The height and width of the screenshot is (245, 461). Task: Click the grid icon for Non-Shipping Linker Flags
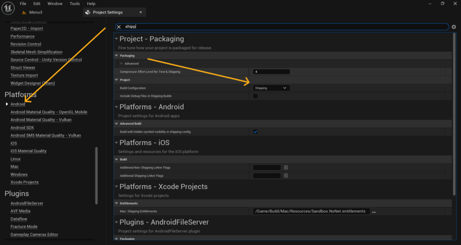(286, 168)
